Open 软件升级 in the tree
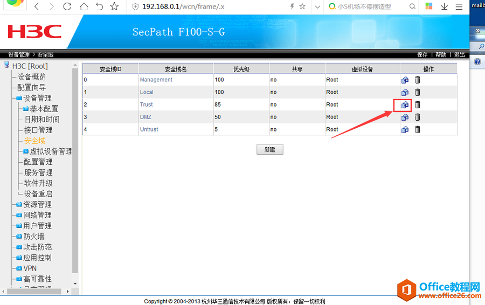The width and height of the screenshot is (485, 305). point(38,183)
